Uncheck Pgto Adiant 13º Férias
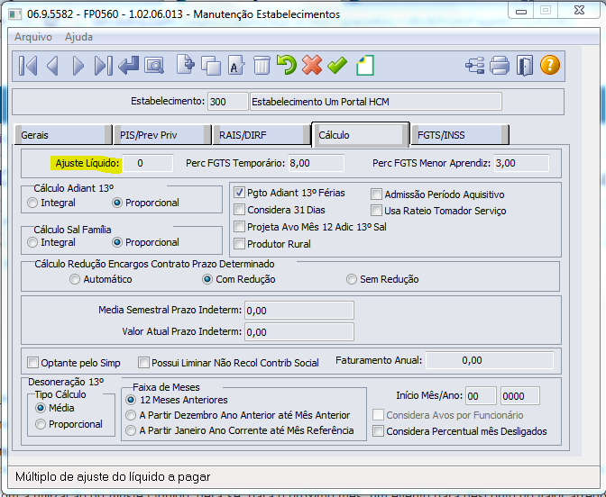The height and width of the screenshot is (497, 606). point(239,193)
